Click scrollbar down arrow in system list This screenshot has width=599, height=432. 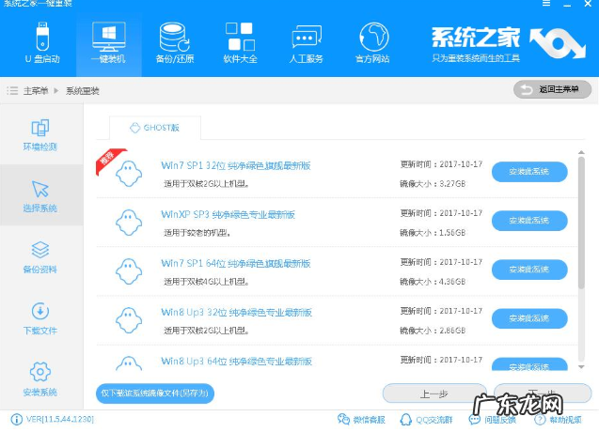(x=581, y=367)
